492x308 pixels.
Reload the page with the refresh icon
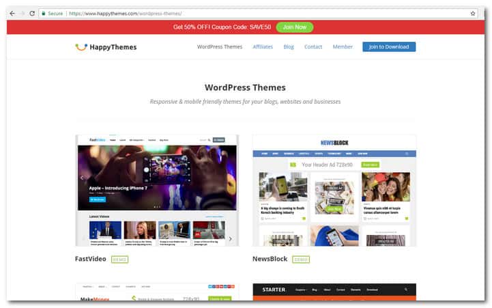[32, 13]
